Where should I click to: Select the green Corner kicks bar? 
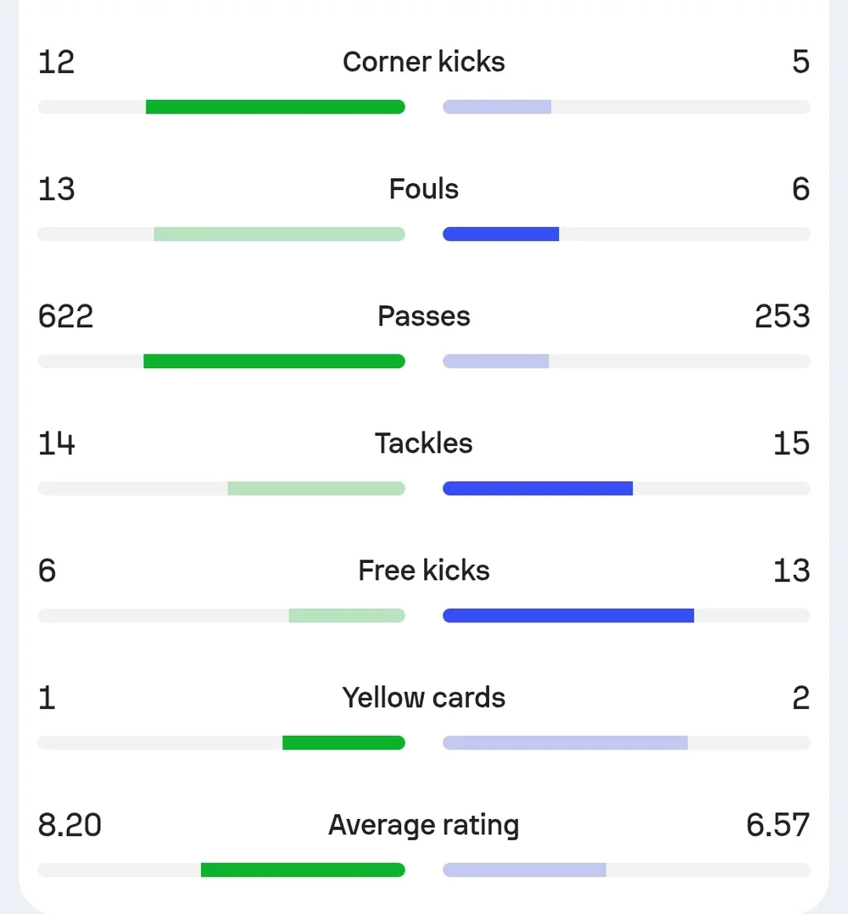pyautogui.click(x=275, y=107)
